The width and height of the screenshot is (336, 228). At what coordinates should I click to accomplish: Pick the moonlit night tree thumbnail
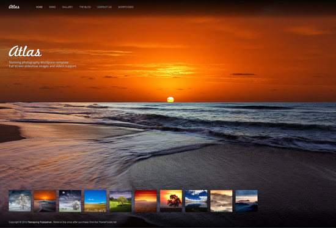point(70,201)
